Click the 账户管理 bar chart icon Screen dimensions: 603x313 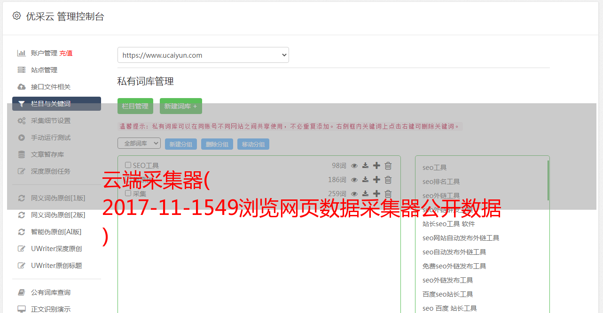tap(21, 53)
